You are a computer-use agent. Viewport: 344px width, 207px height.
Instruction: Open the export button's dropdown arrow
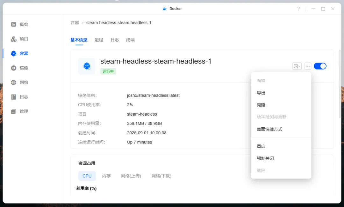(299, 66)
